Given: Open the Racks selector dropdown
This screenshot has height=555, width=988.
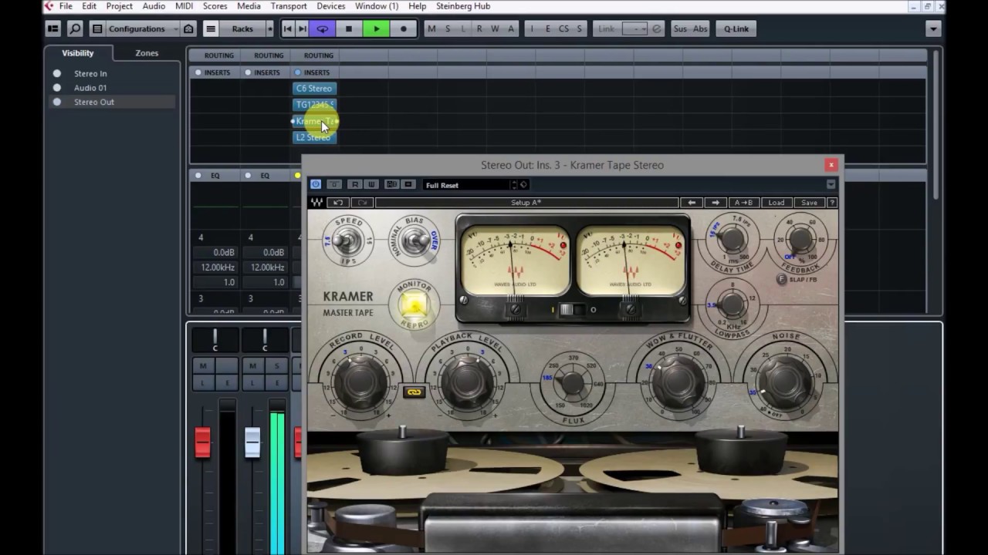Looking at the screenshot, I should pos(242,29).
